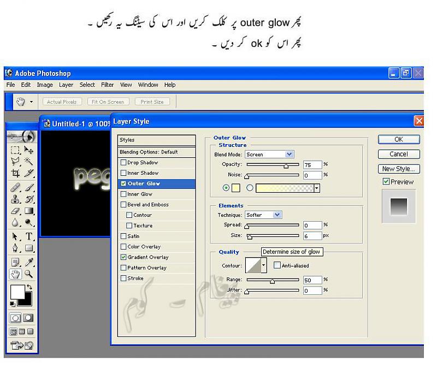The width and height of the screenshot is (437, 379).
Task: Open the Layer menu
Action: click(x=66, y=85)
